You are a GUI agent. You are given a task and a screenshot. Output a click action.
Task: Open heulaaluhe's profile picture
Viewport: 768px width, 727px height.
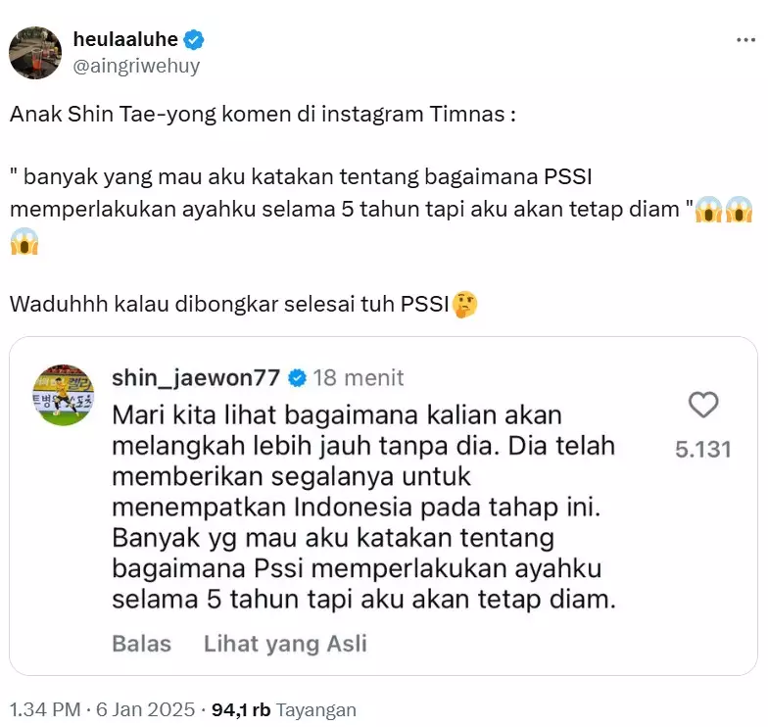pyautogui.click(x=35, y=53)
